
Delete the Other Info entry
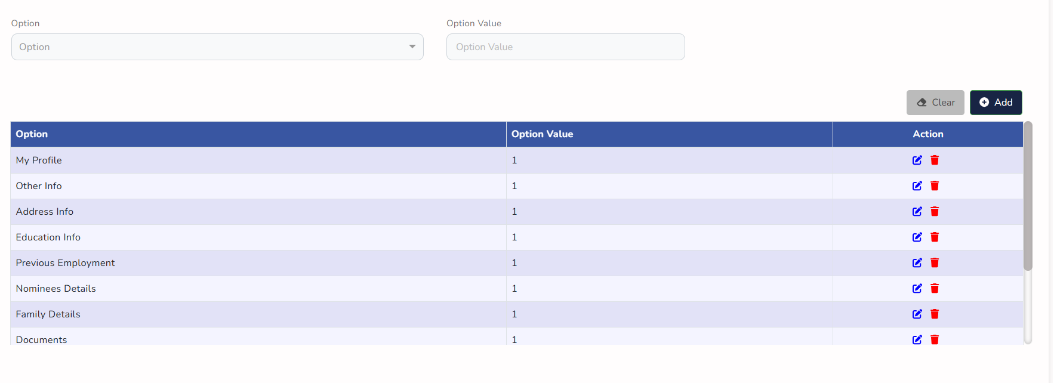935,186
